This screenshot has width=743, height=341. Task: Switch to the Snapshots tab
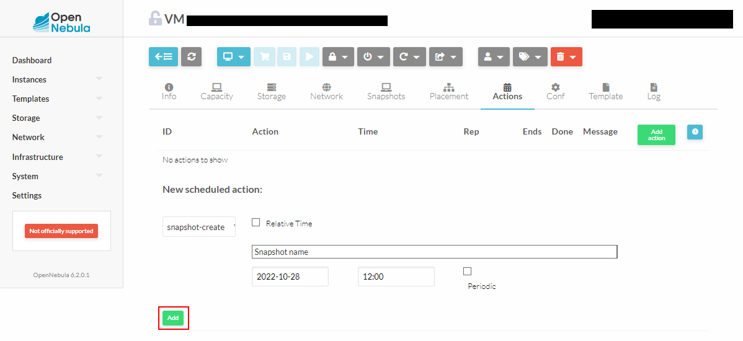click(x=386, y=92)
